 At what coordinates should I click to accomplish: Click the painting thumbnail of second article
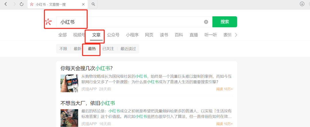[x=69, y=118]
